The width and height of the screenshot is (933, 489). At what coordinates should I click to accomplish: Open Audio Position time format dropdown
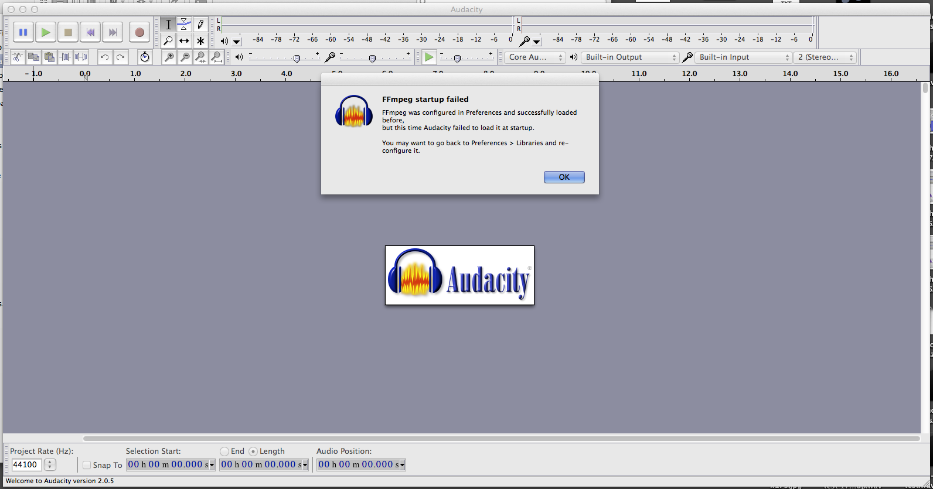pyautogui.click(x=402, y=465)
